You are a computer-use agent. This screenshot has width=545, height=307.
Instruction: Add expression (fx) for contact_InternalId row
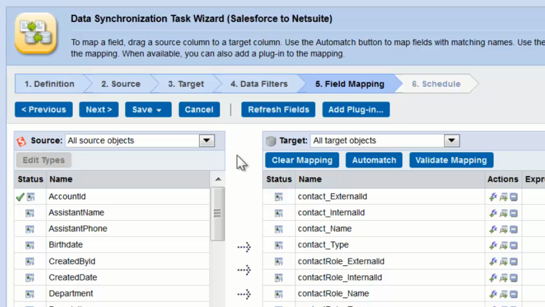493,213
